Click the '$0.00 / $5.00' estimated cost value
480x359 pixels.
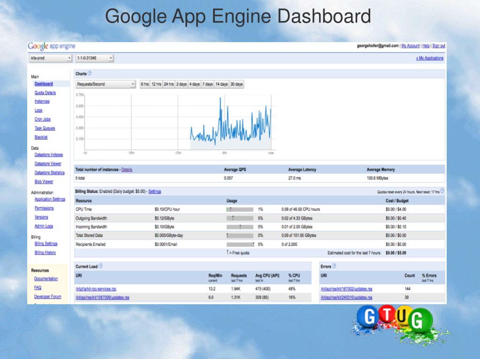[396, 253]
